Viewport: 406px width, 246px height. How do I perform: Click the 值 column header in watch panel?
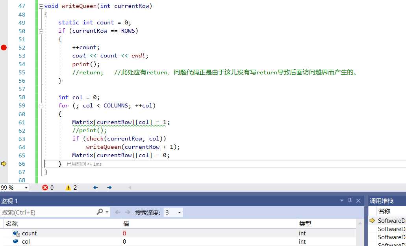[209, 224]
